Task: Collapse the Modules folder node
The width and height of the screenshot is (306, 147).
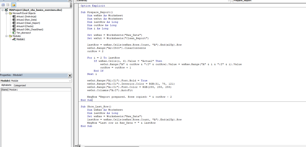Action: tap(6, 36)
